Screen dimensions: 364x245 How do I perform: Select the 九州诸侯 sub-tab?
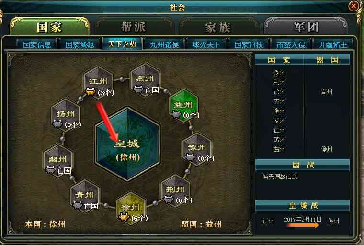coord(164,45)
